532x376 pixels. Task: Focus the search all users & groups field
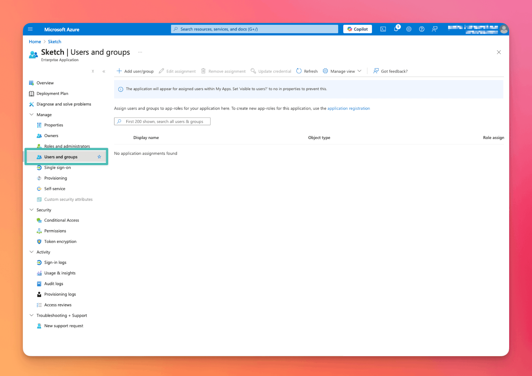pos(162,121)
